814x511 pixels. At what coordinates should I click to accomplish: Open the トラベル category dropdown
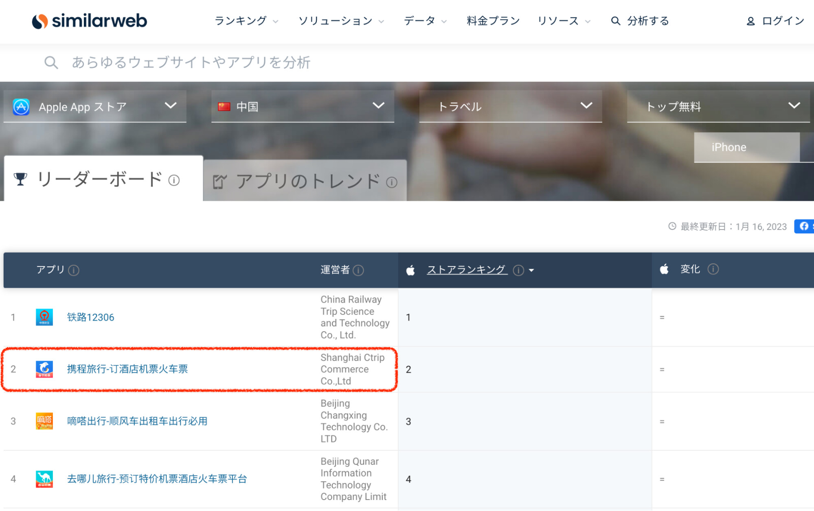pos(510,107)
